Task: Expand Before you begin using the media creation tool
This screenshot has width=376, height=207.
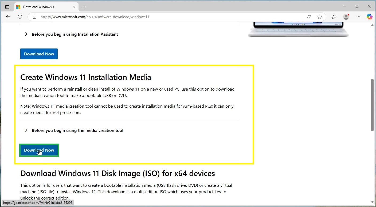Action: [x=74, y=130]
